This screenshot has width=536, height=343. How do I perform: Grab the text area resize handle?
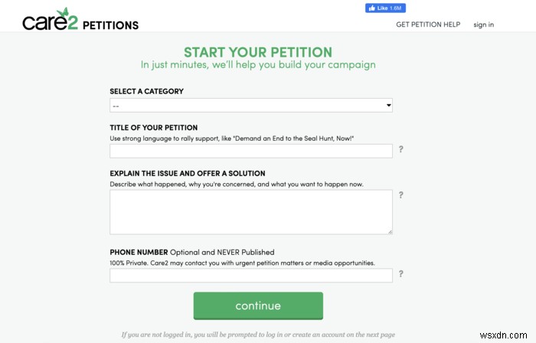pos(389,231)
